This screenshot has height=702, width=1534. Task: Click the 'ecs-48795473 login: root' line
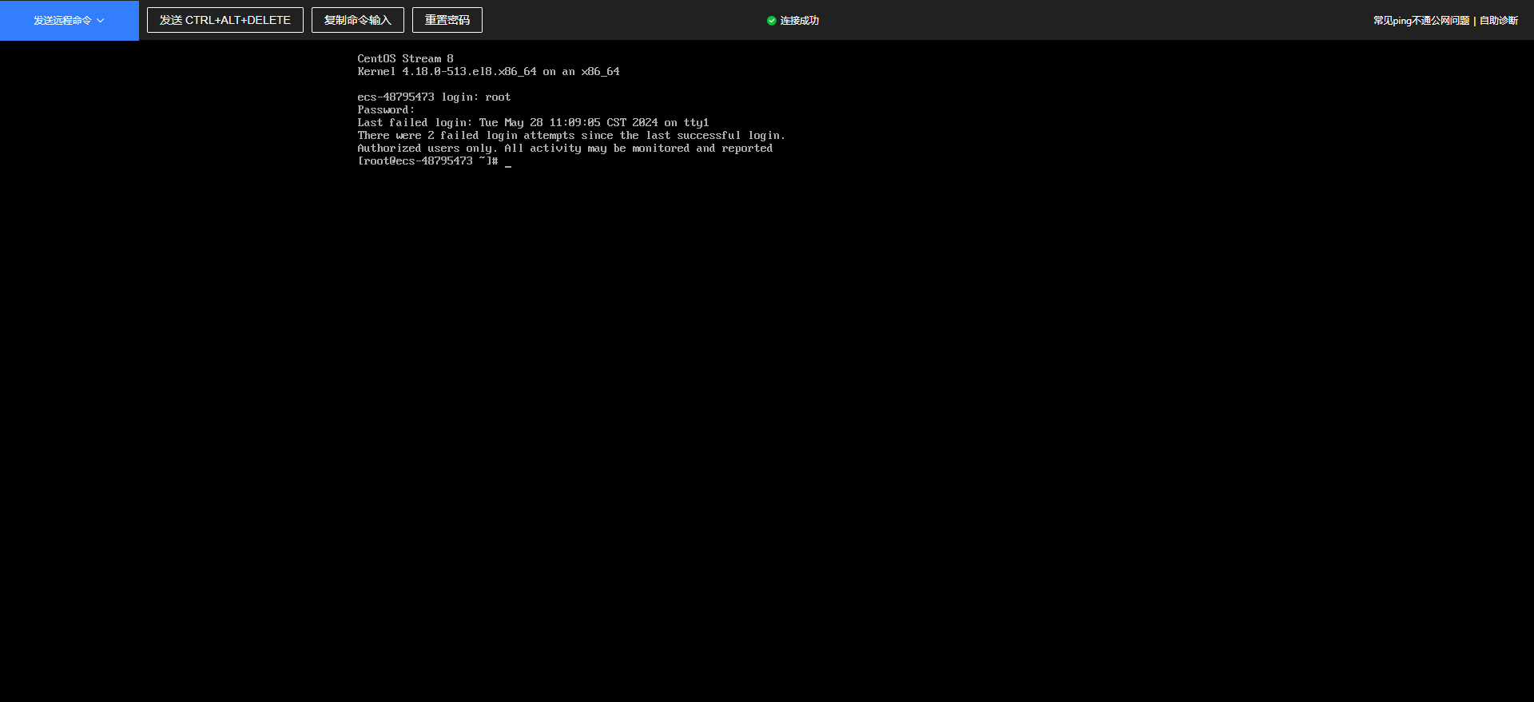[434, 97]
